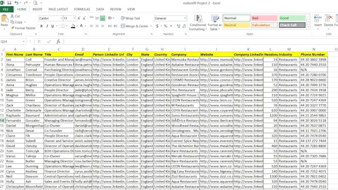Viewport: 338px width, 190px height.
Task: Toggle Bold formatting
Action: (x=41, y=26)
